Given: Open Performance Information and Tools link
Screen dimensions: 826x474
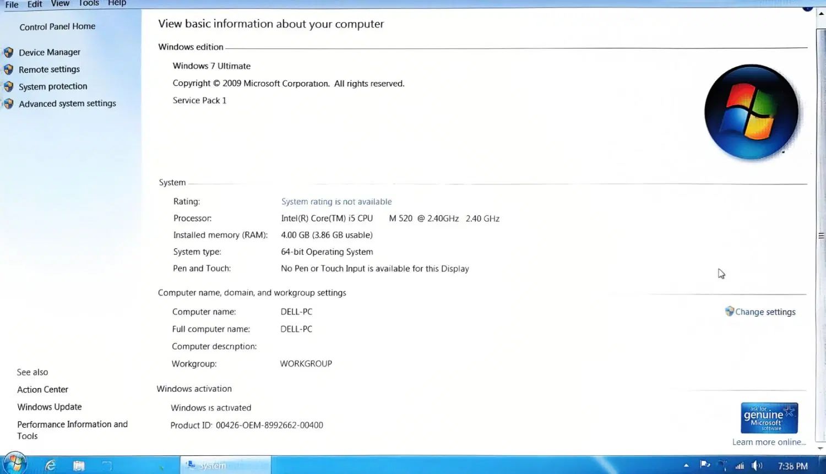Looking at the screenshot, I should click(x=72, y=430).
